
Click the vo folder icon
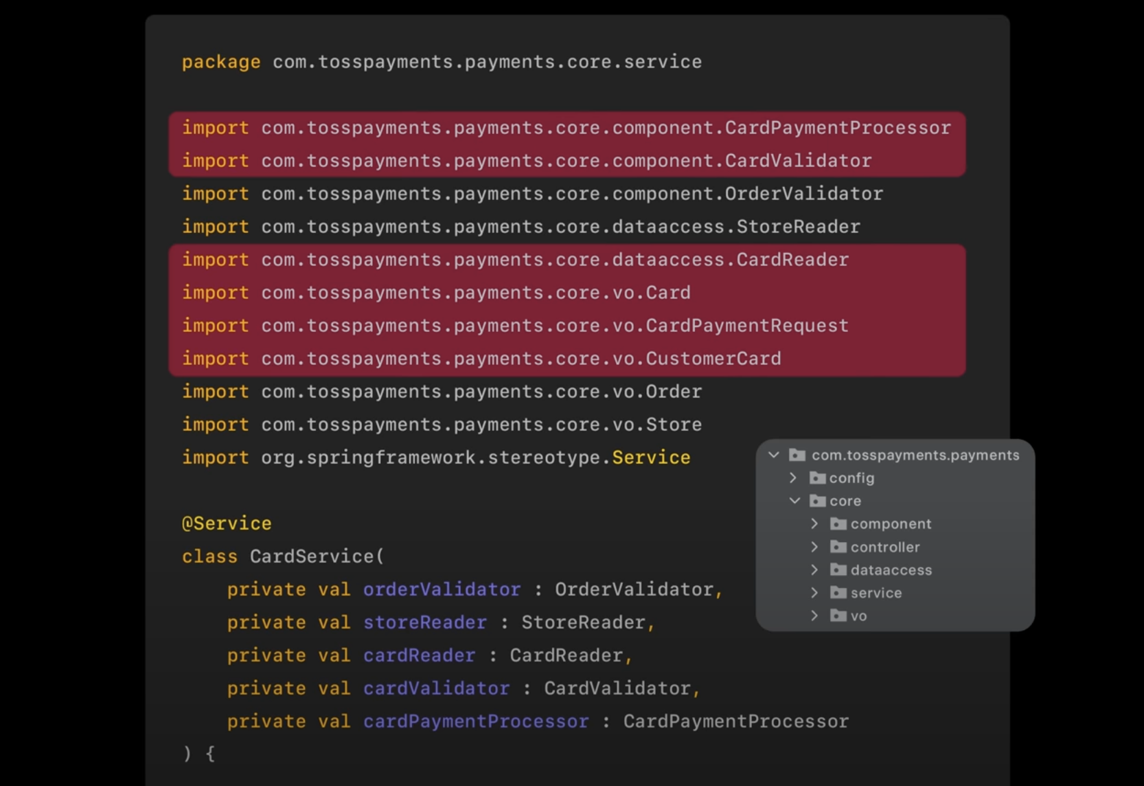click(x=838, y=616)
